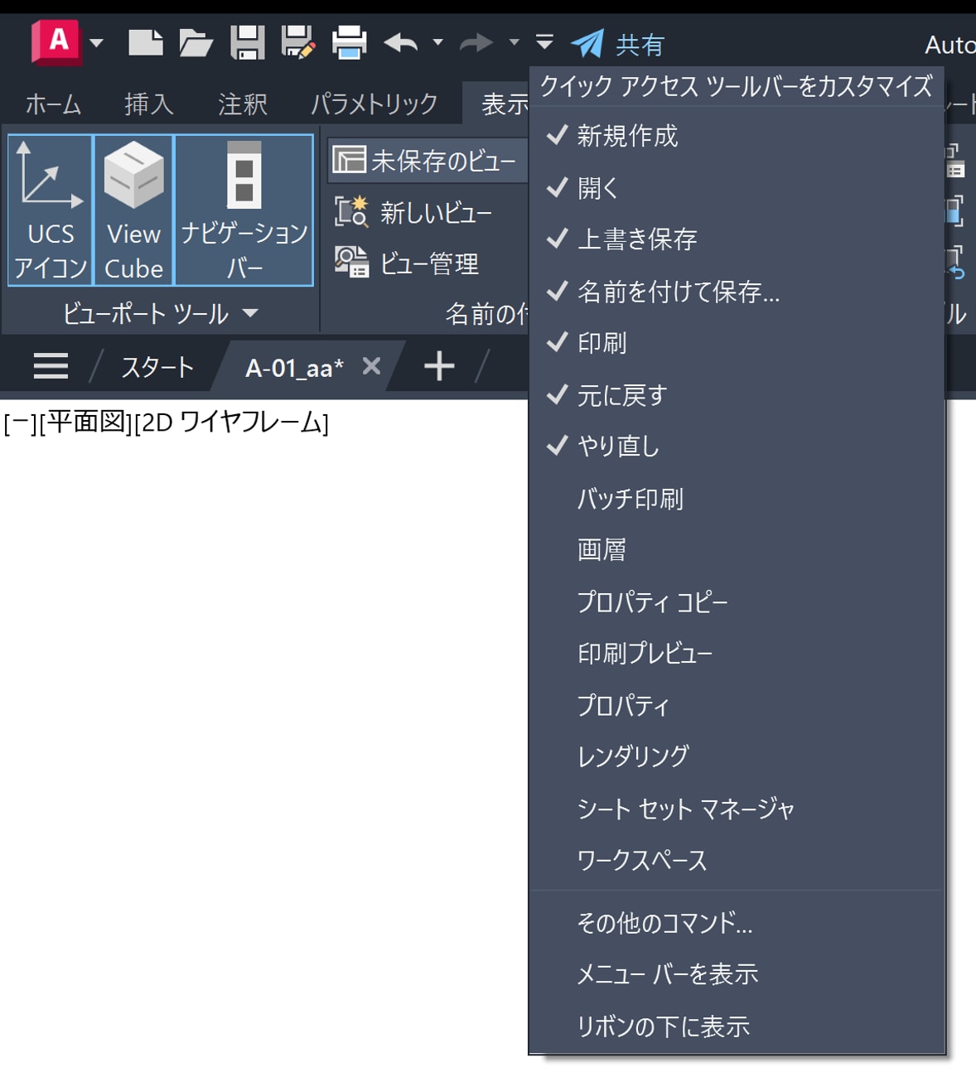Screen dimensions: 976x1077
Task: Click the Undo arrow icon
Action: 402,42
